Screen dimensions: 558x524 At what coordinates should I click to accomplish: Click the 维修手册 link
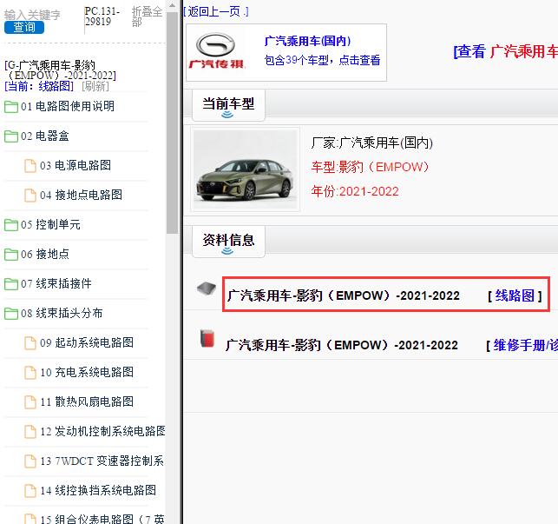[526, 345]
